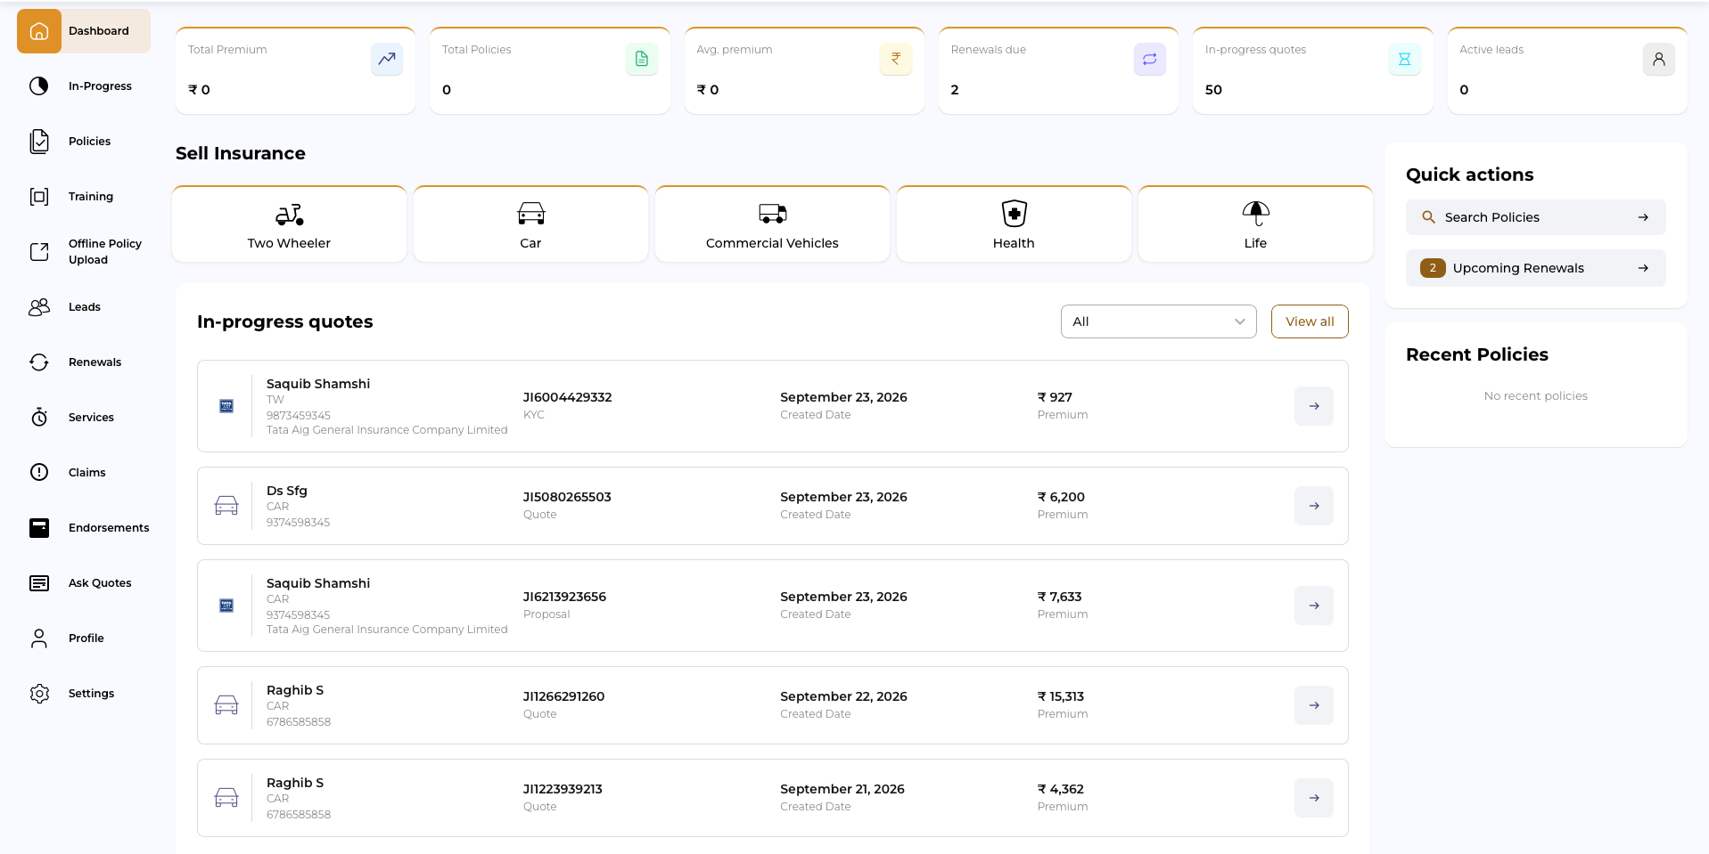
Task: Click the Avg. premium rupee icon
Action: click(x=896, y=60)
